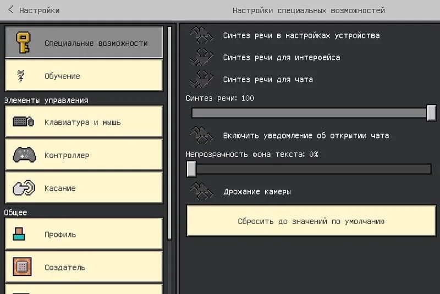Image resolution: width=440 pixels, height=294 pixels.
Task: Click the Общее section header
Action: (x=15, y=213)
